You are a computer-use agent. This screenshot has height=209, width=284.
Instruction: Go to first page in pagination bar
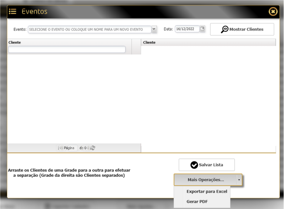(x=59, y=148)
